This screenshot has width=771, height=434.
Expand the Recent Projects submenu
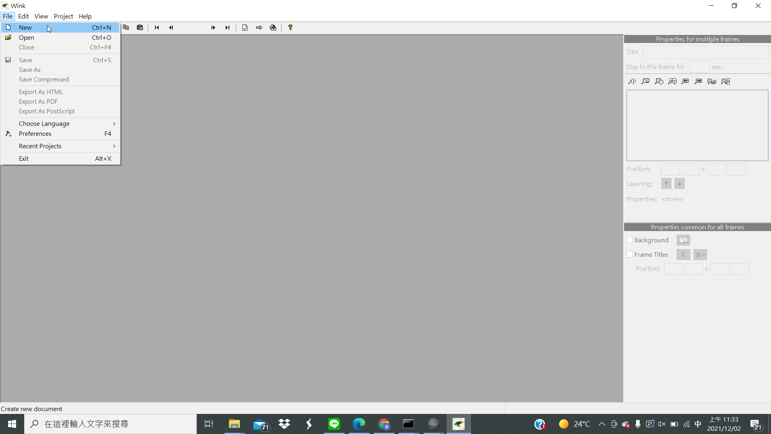click(60, 146)
